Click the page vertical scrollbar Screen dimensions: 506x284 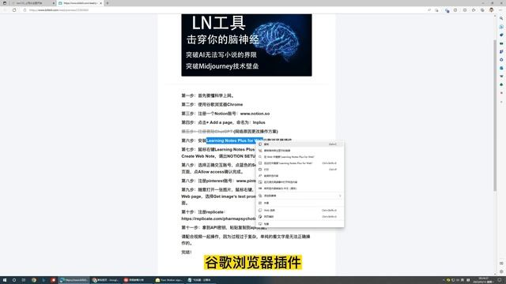(x=495, y=115)
